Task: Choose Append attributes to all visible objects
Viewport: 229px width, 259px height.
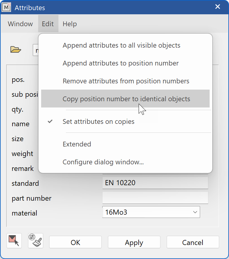Action: pyautogui.click(x=125, y=45)
